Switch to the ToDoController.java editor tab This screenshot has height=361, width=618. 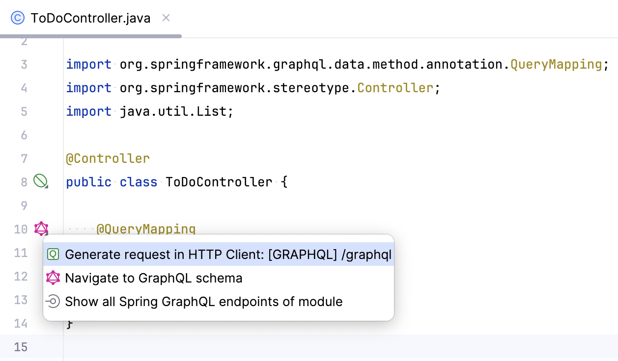click(90, 17)
